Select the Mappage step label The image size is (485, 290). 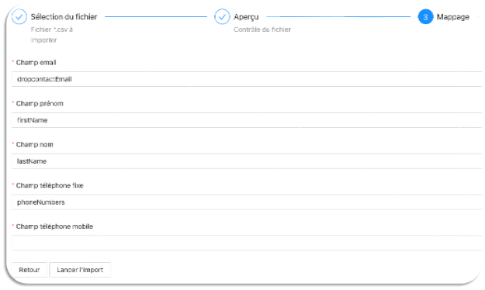pos(453,17)
